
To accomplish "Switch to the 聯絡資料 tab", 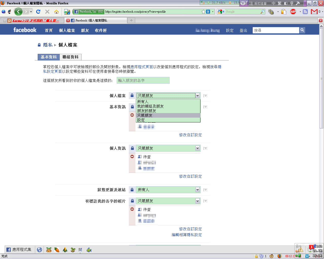I will click(71, 57).
